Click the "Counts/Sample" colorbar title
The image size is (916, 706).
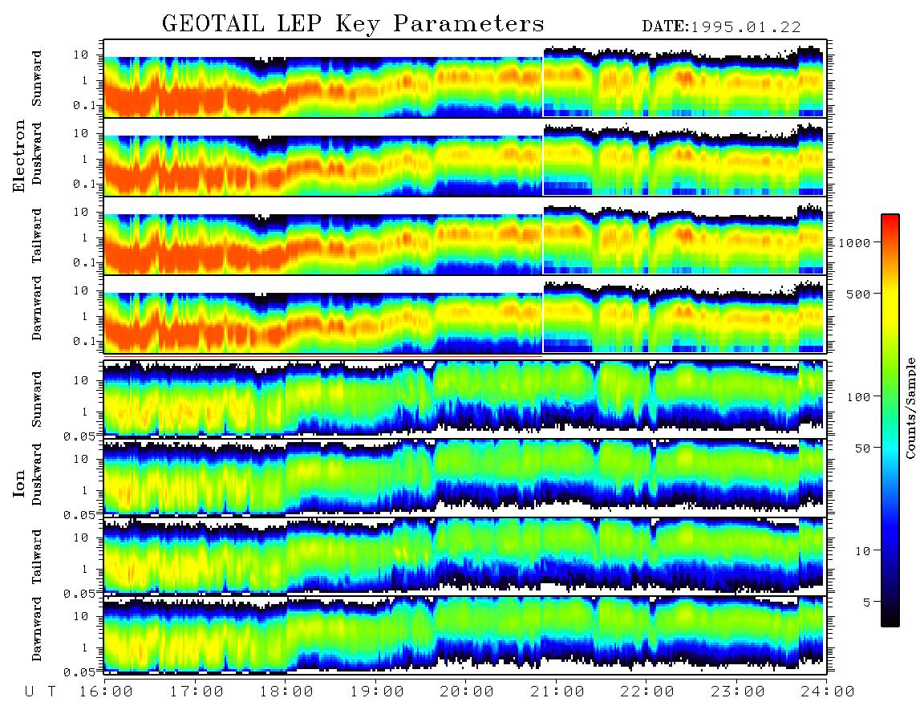910,408
